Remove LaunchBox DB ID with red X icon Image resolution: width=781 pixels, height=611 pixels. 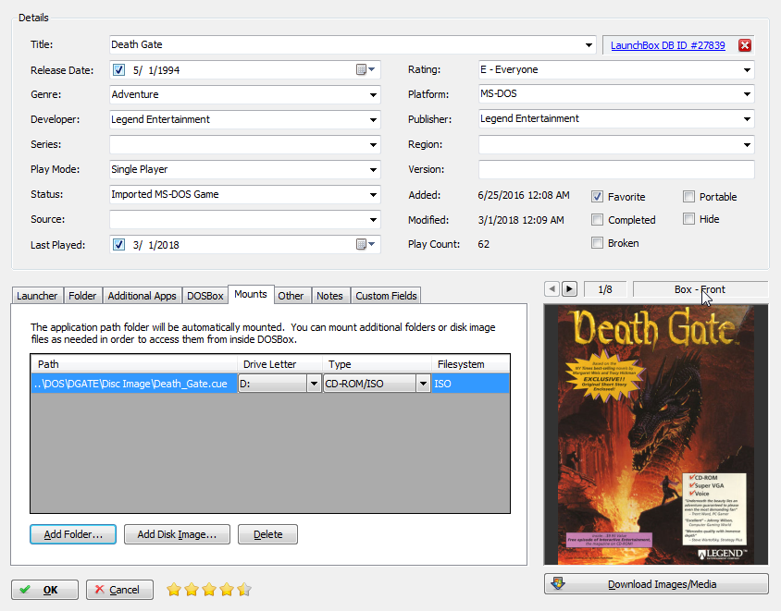pyautogui.click(x=745, y=45)
